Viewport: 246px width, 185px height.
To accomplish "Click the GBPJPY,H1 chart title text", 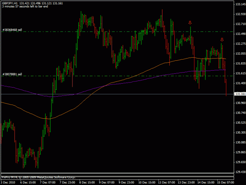I will click(10, 3).
